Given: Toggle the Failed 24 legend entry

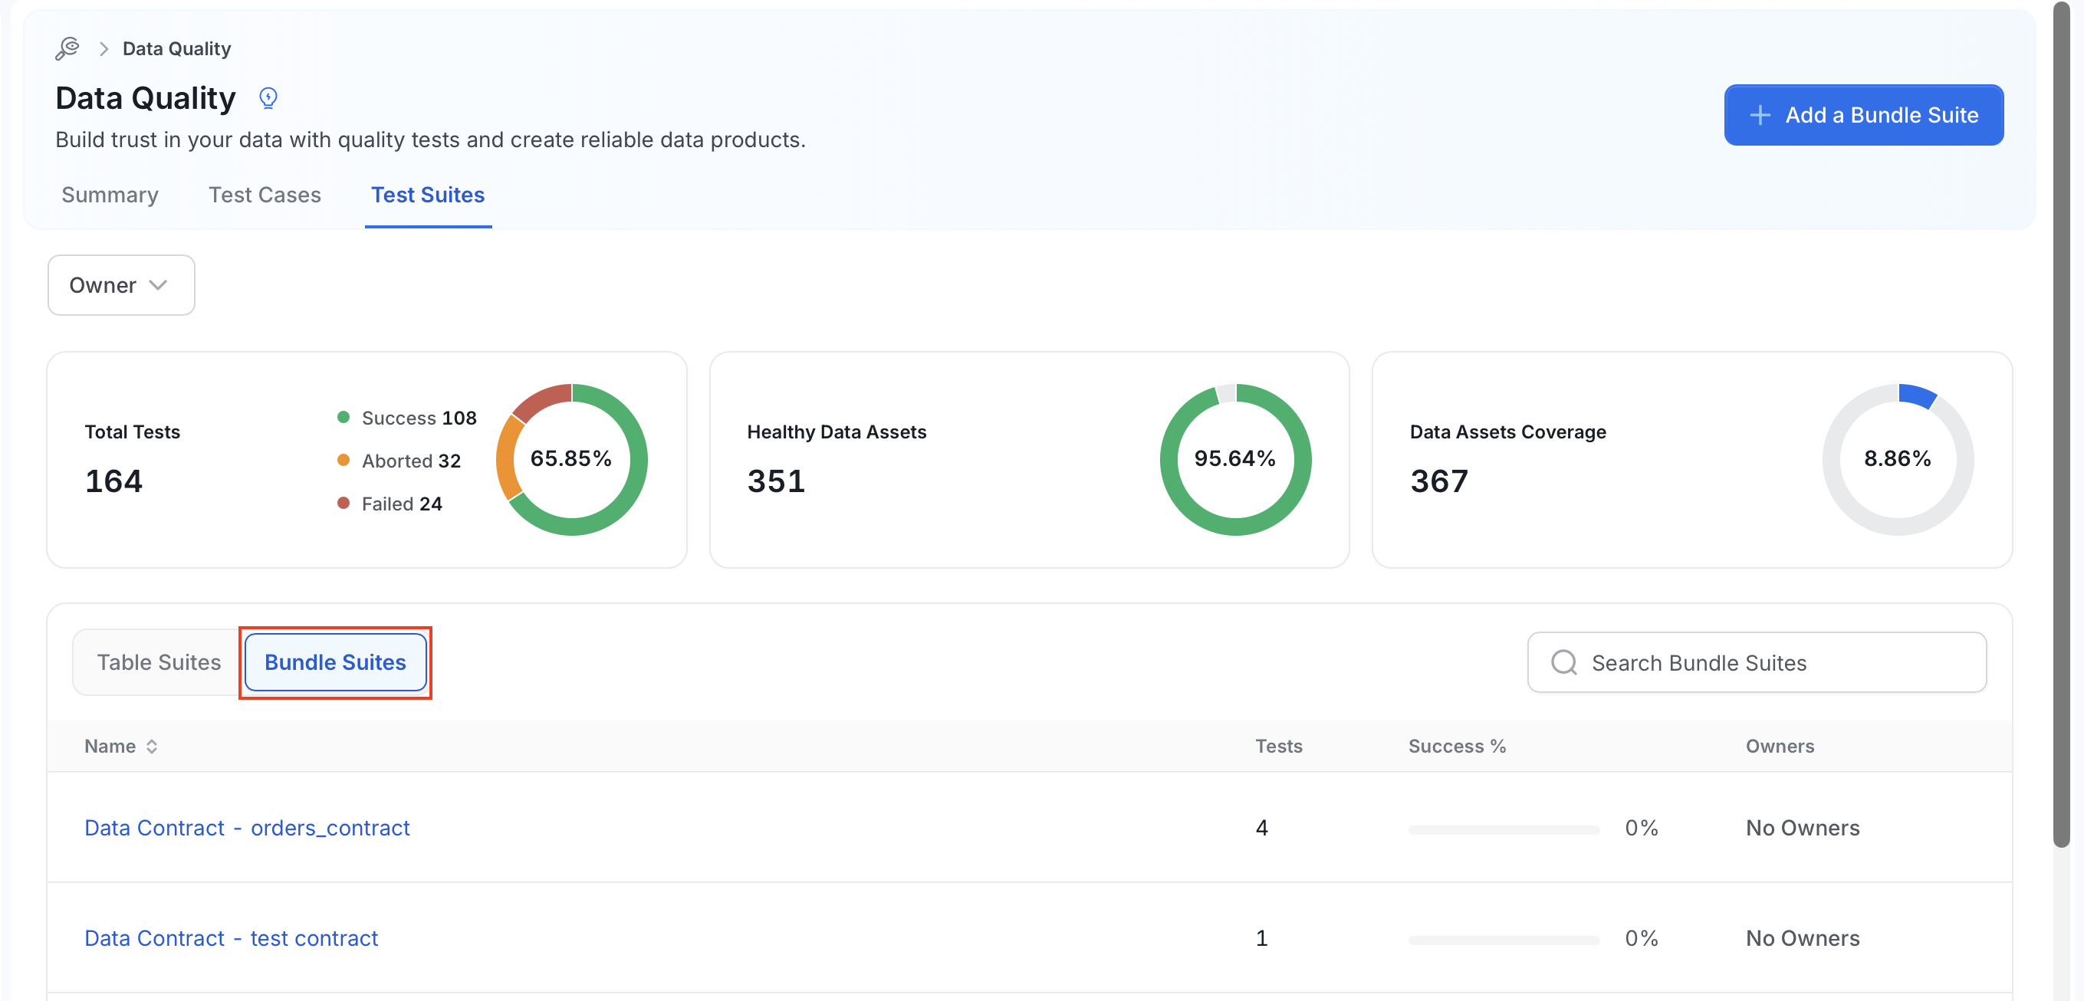Looking at the screenshot, I should [x=390, y=504].
